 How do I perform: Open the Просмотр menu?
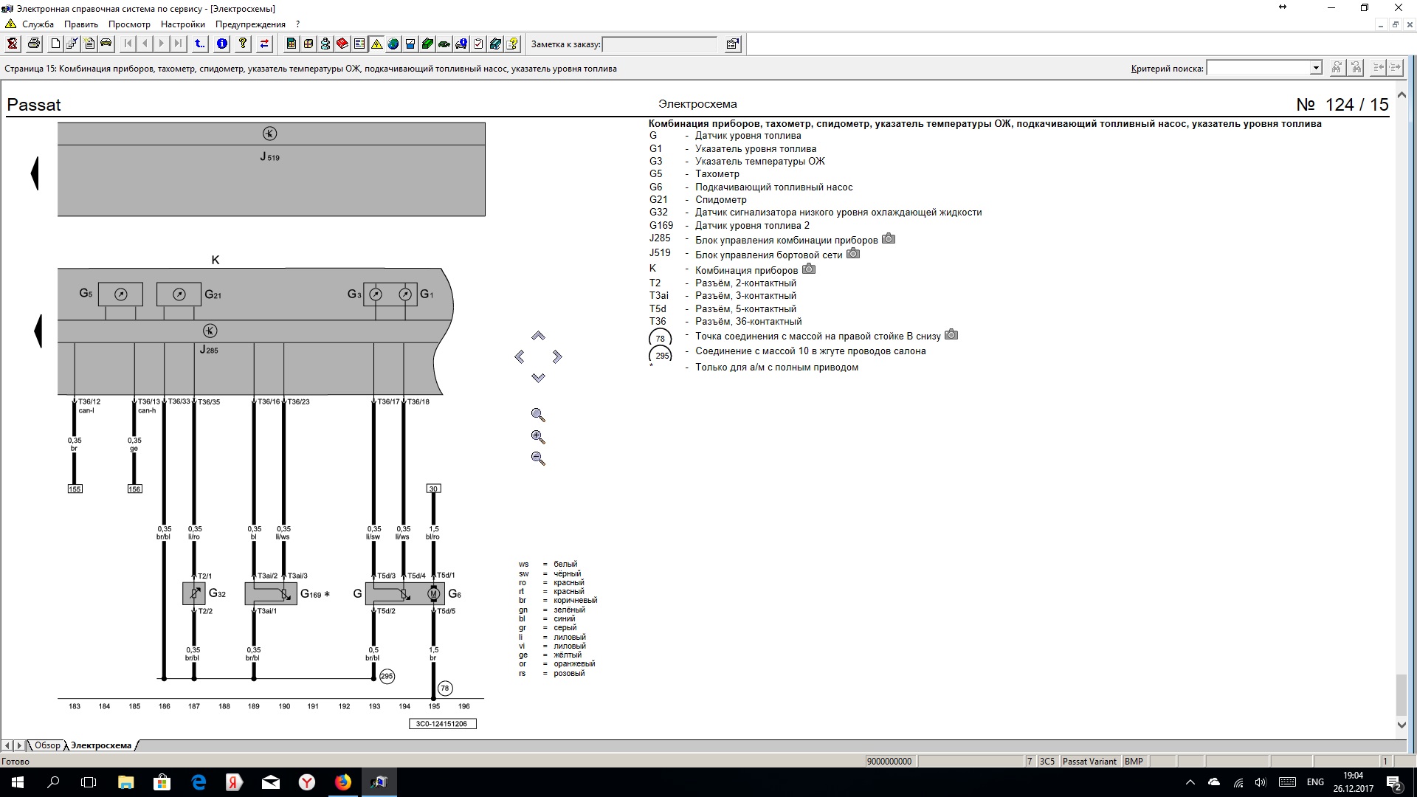[129, 24]
